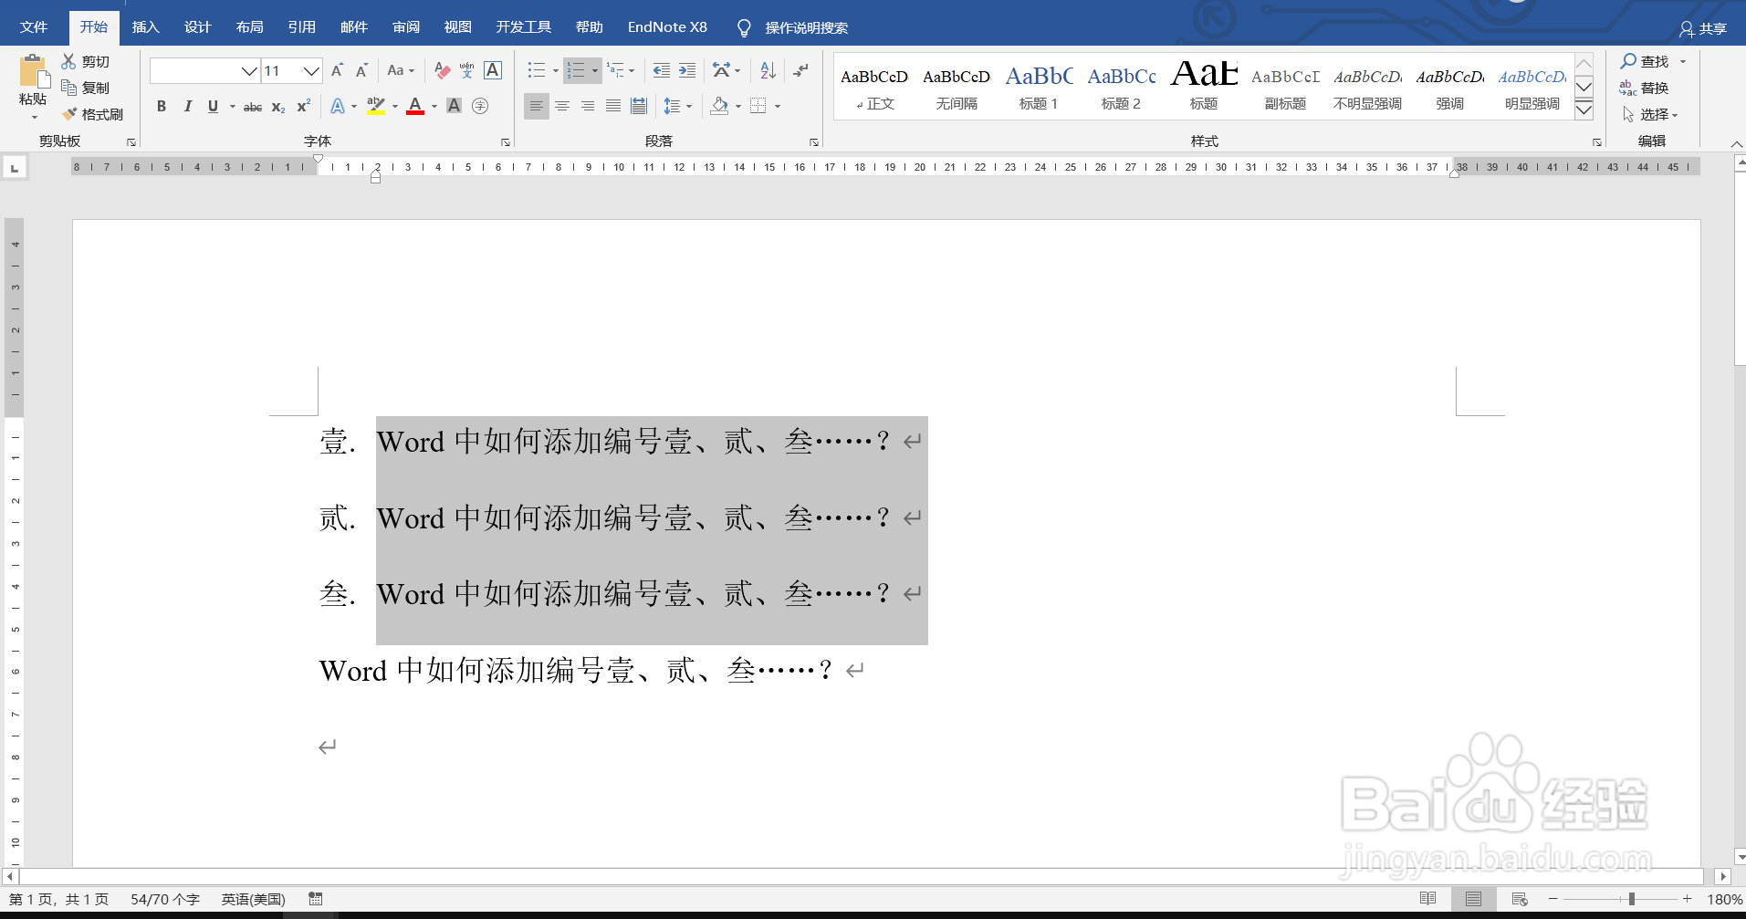The image size is (1746, 919).
Task: Click the 替换 (Replace) button
Action: click(1645, 88)
